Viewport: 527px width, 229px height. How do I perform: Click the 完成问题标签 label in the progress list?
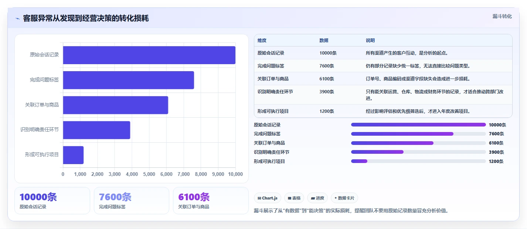click(267, 134)
